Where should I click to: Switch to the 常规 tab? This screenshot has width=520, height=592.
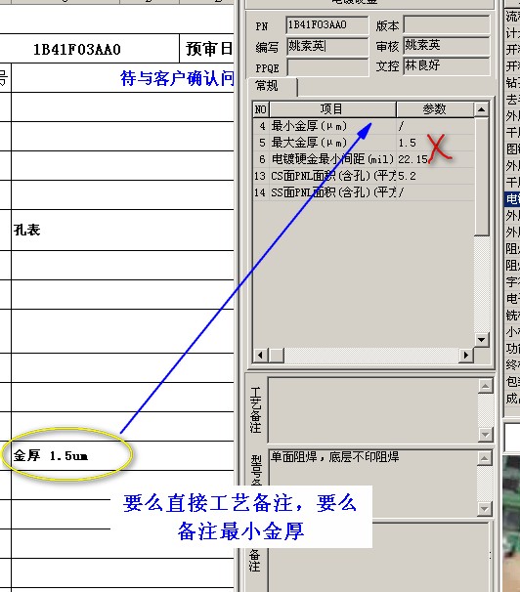[273, 87]
